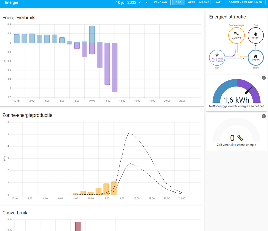Click the Energie page title
The height and width of the screenshot is (231, 268).
coord(11,2)
